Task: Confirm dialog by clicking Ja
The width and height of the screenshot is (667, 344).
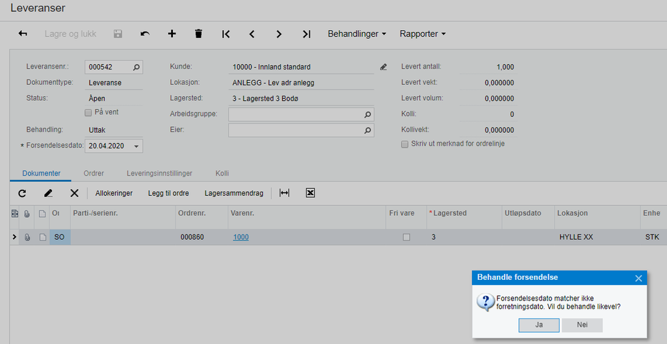Action: click(538, 325)
